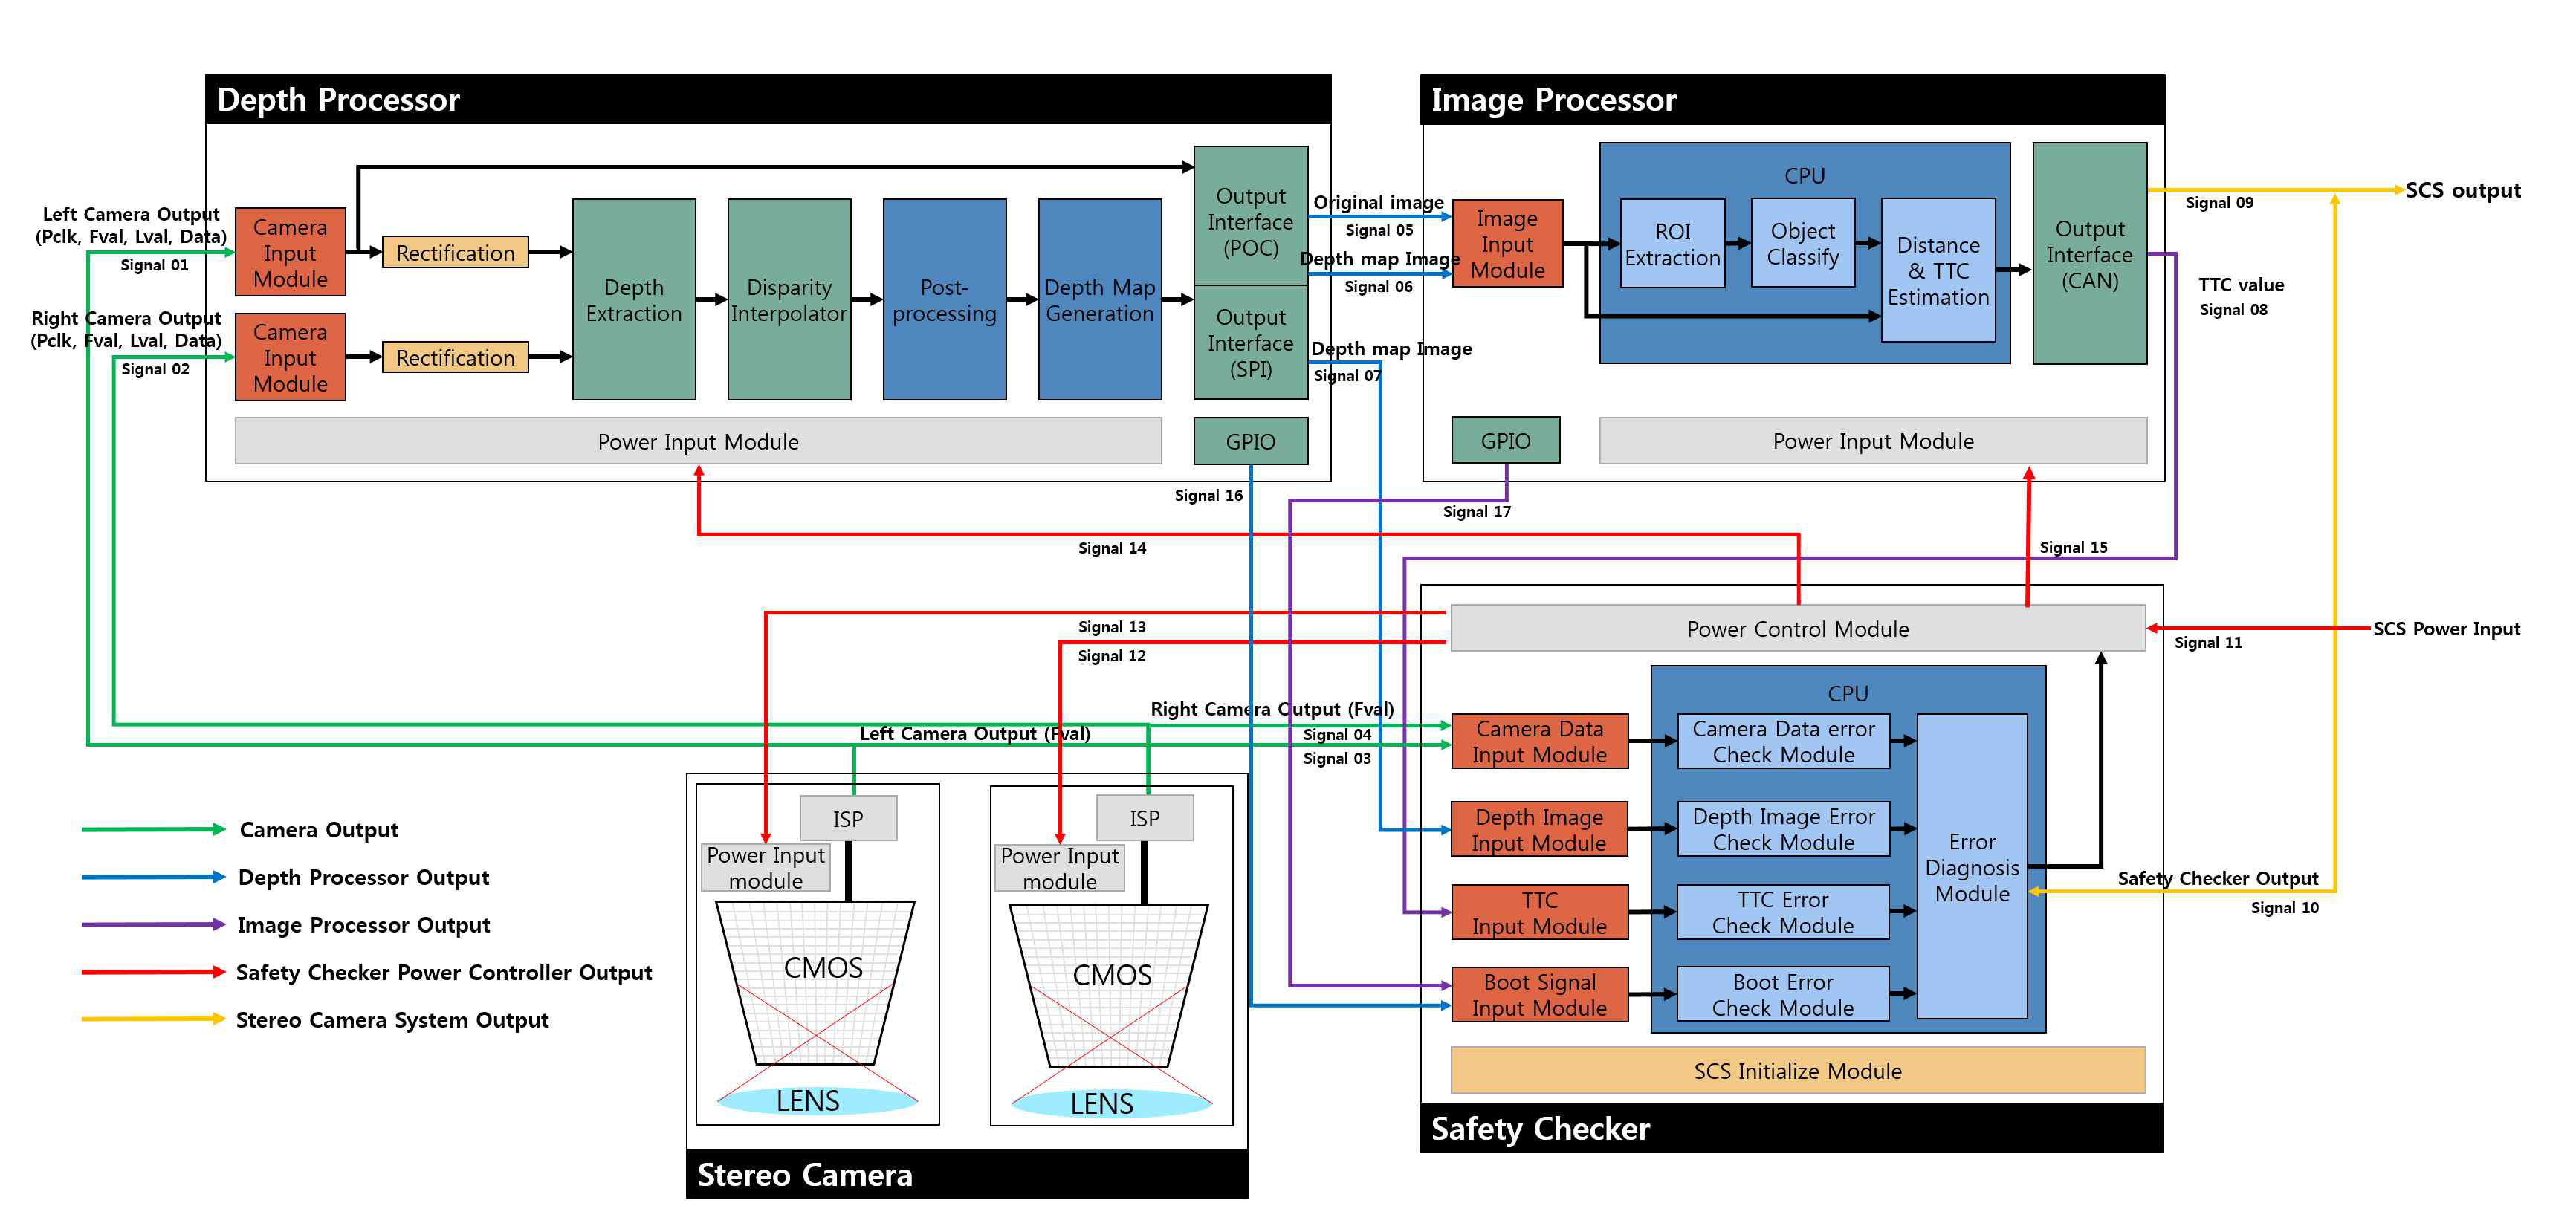Viewport: 2576px width, 1226px height.
Task: Select the Depth Image Input Module
Action: [1539, 829]
